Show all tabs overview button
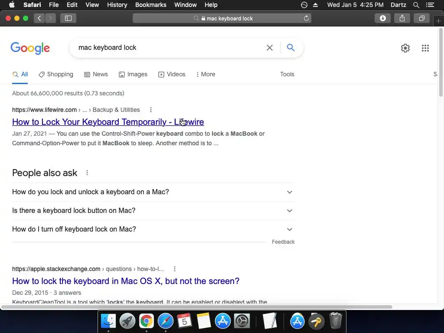 coord(421,18)
